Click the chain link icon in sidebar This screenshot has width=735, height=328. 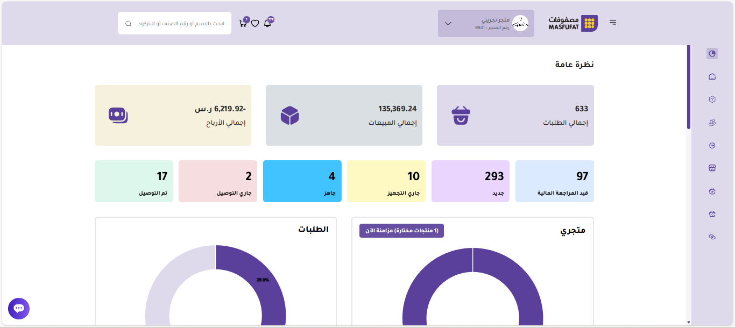pos(712,237)
